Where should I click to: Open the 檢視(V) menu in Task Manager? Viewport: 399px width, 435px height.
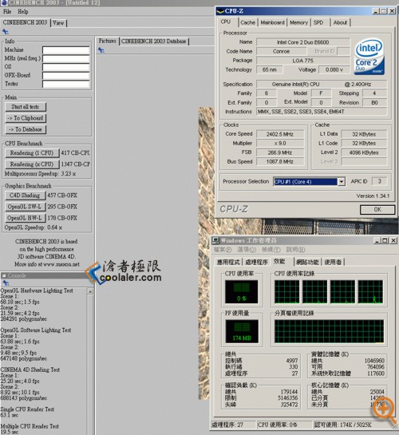pos(271,250)
